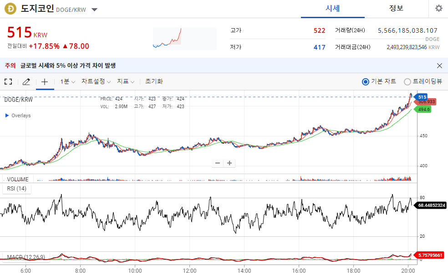
Task: Click the RSI value 68.44852324 tag
Action: click(430, 205)
